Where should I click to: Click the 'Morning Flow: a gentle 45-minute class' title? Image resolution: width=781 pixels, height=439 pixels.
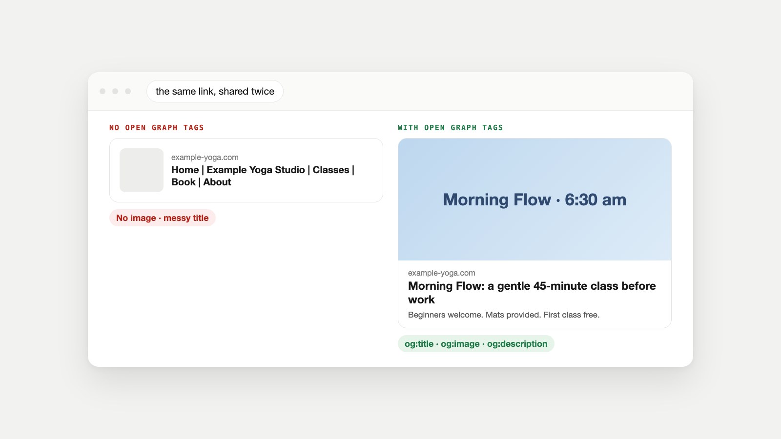click(x=532, y=293)
